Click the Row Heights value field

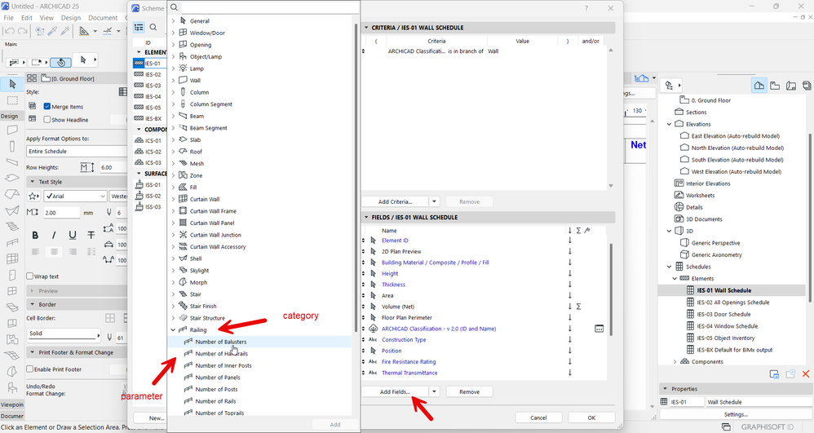(x=112, y=167)
